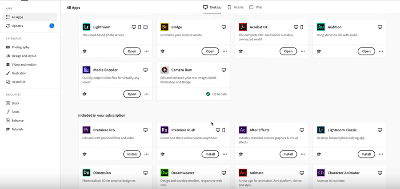Open Updates in the sidebar
Image resolution: width=400 pixels, height=189 pixels.
(30, 26)
